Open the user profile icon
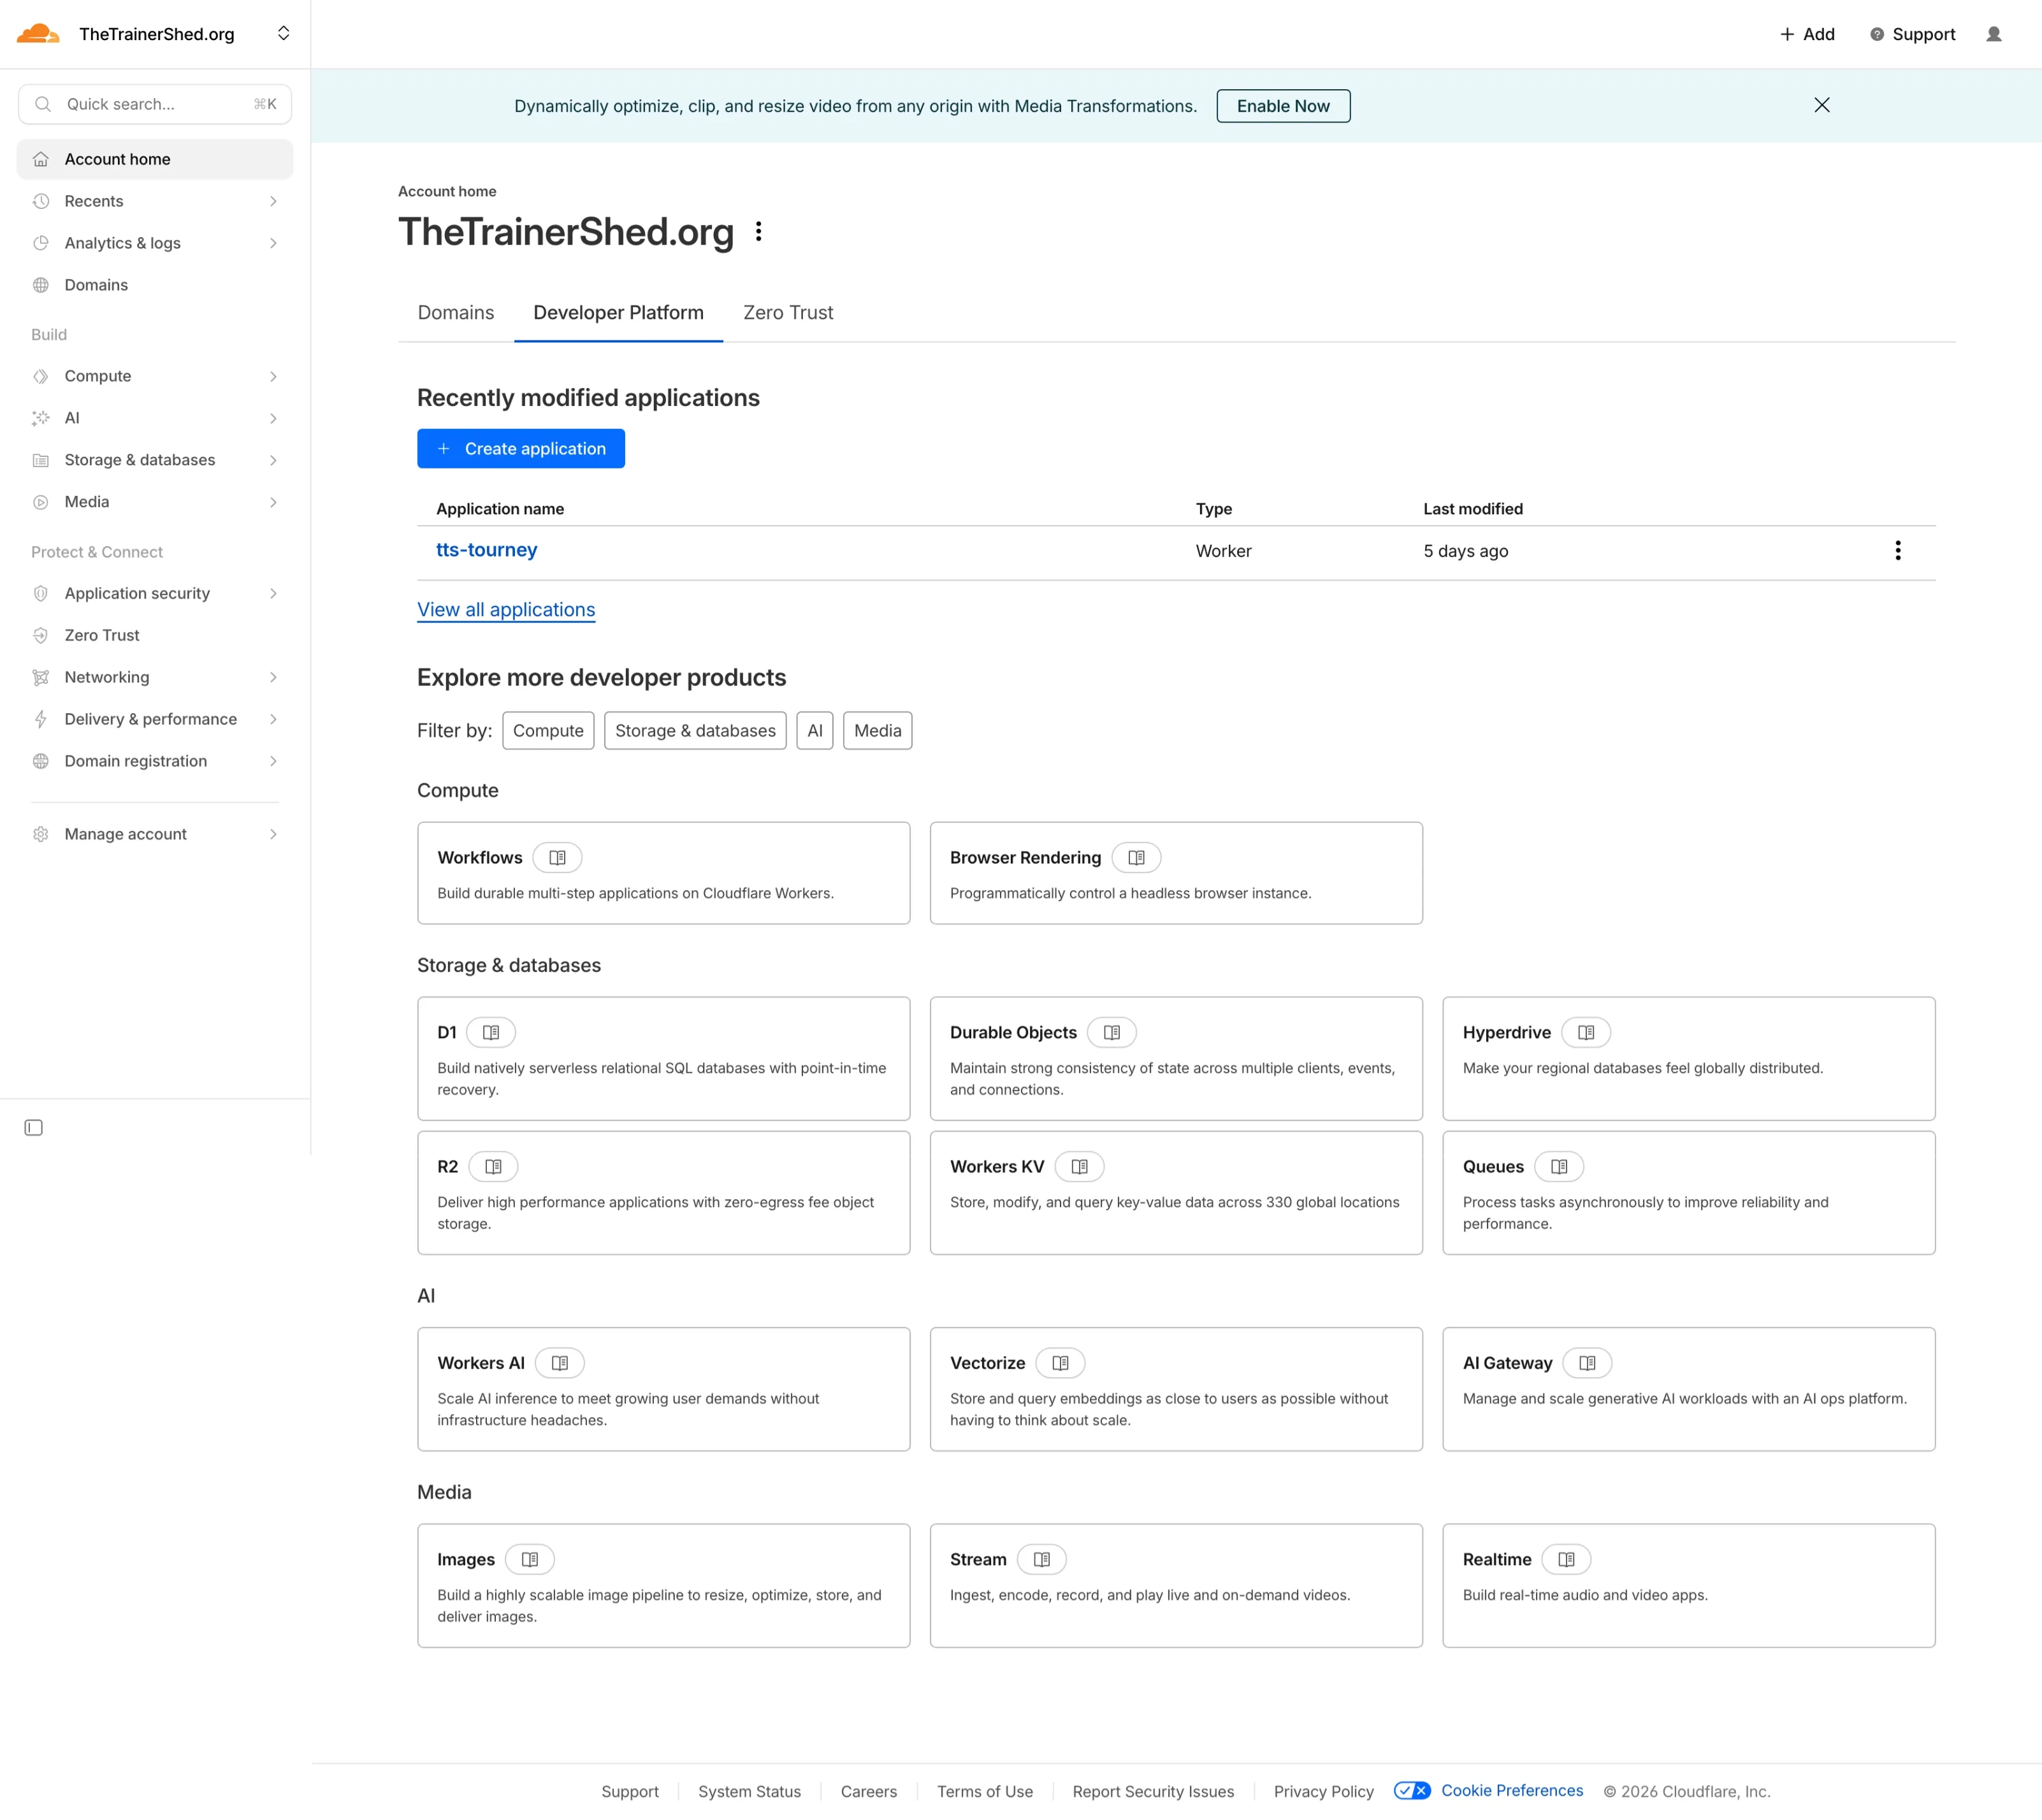The width and height of the screenshot is (2042, 1820). point(1993,34)
